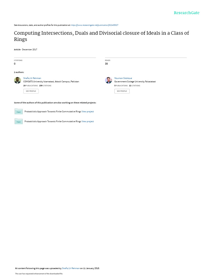The height and width of the screenshot is (280, 210).
Task: Click Shafiq Ur Rehman's profile photo
Action: tap(17, 80)
